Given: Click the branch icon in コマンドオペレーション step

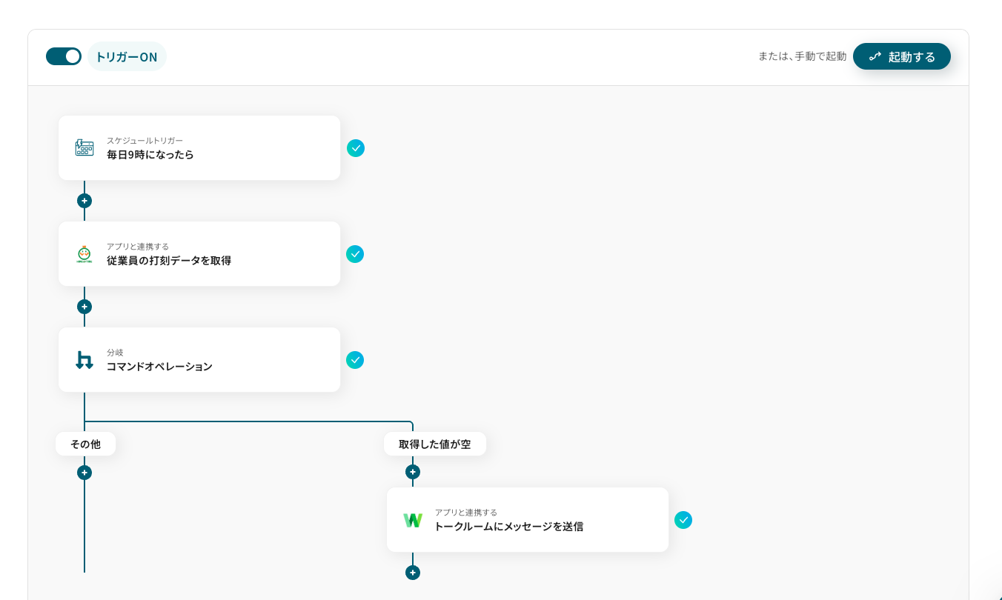Looking at the screenshot, I should click(x=84, y=360).
